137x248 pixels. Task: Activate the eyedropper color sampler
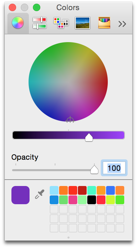point(40,194)
